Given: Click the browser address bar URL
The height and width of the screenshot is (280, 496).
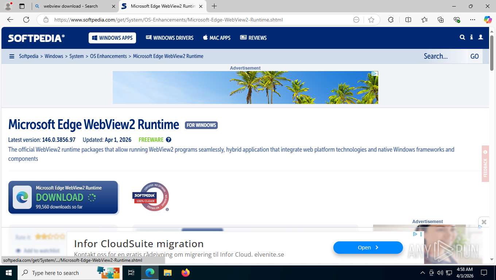Looking at the screenshot, I should [x=168, y=20].
